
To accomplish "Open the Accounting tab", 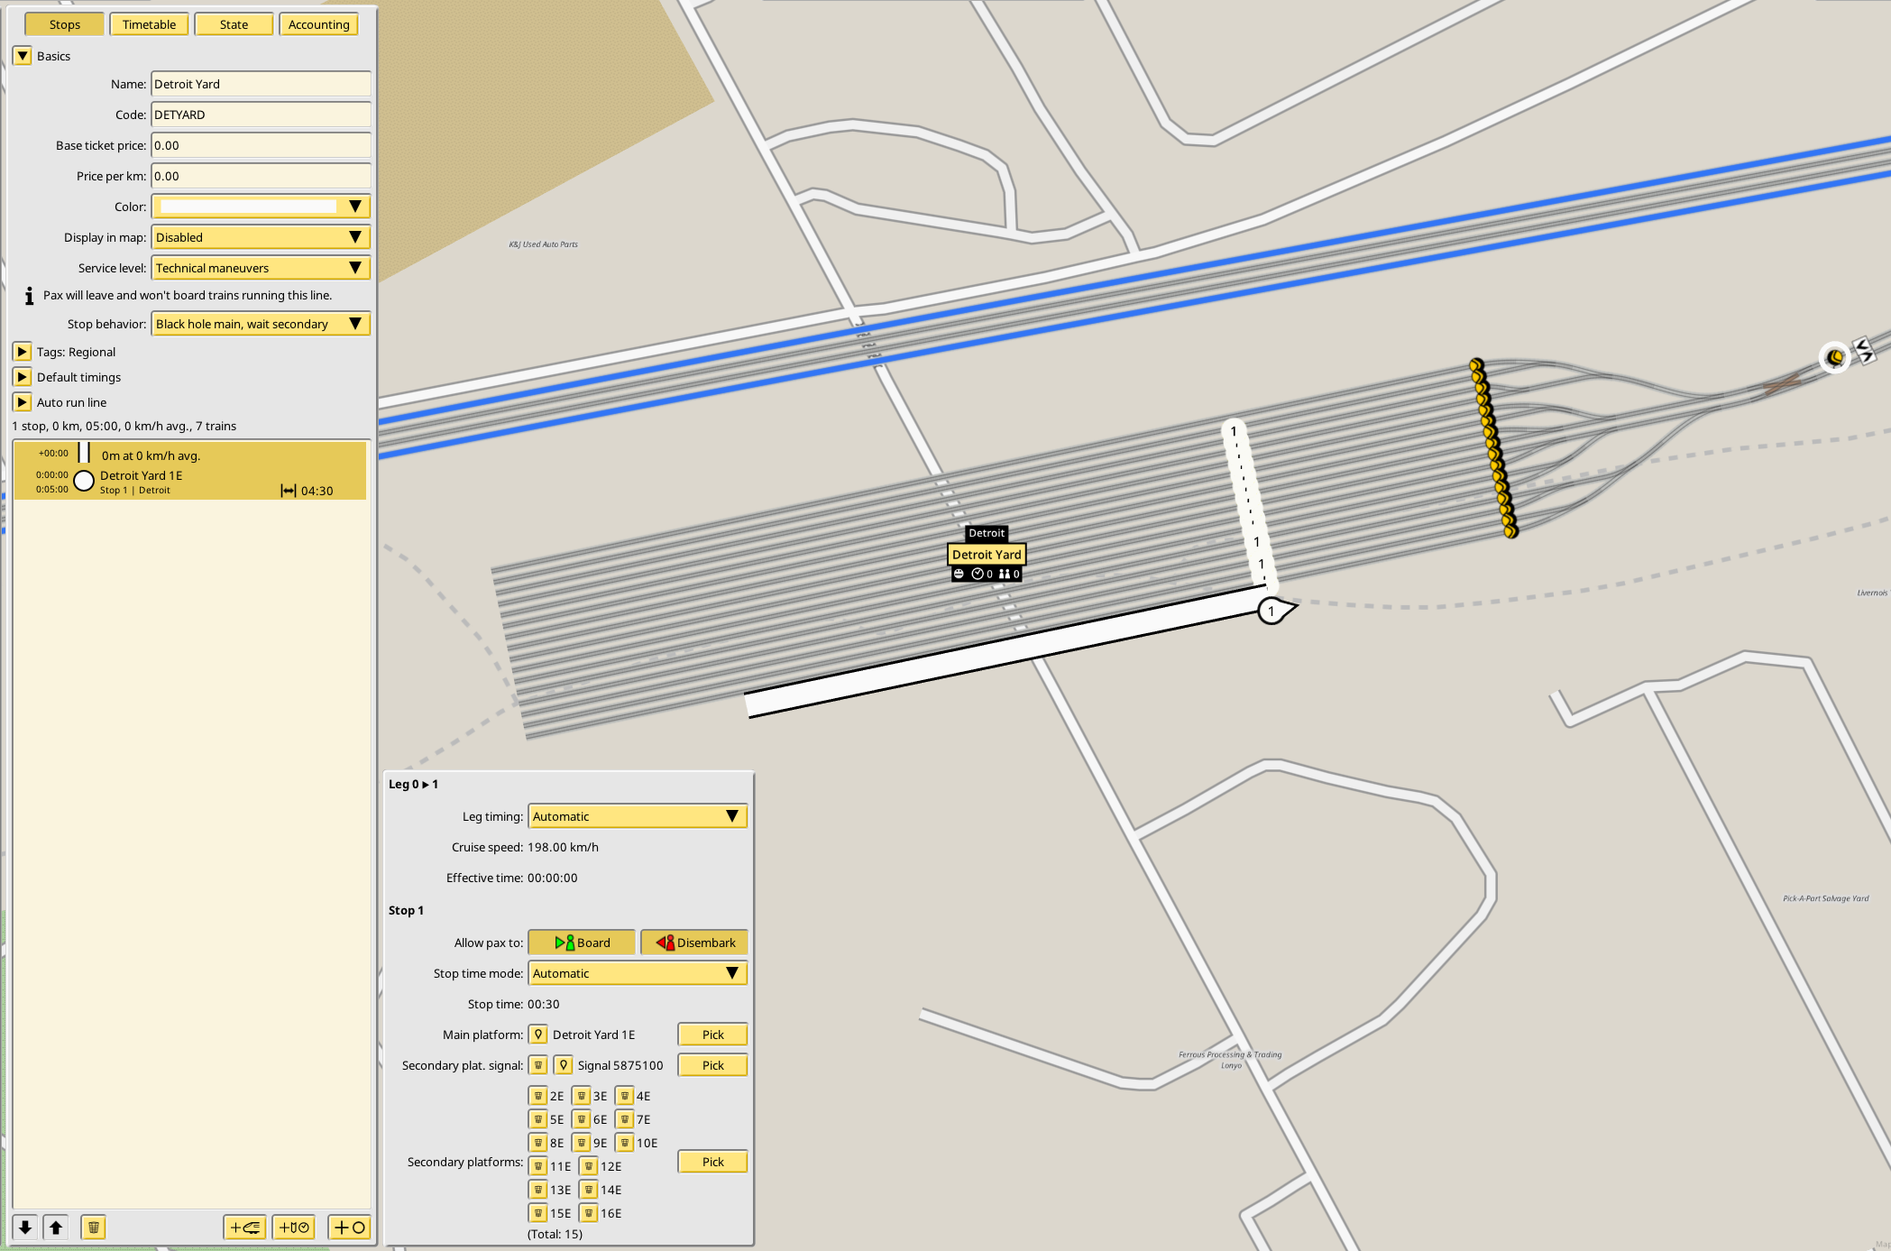I will tap(318, 24).
